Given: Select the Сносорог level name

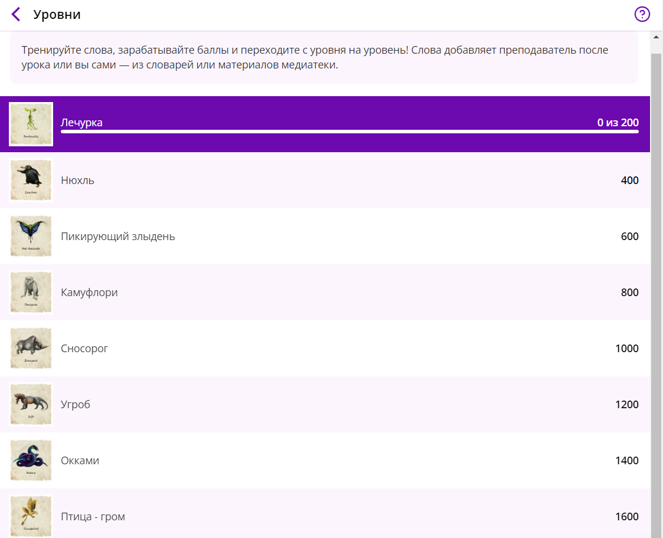Looking at the screenshot, I should 84,349.
